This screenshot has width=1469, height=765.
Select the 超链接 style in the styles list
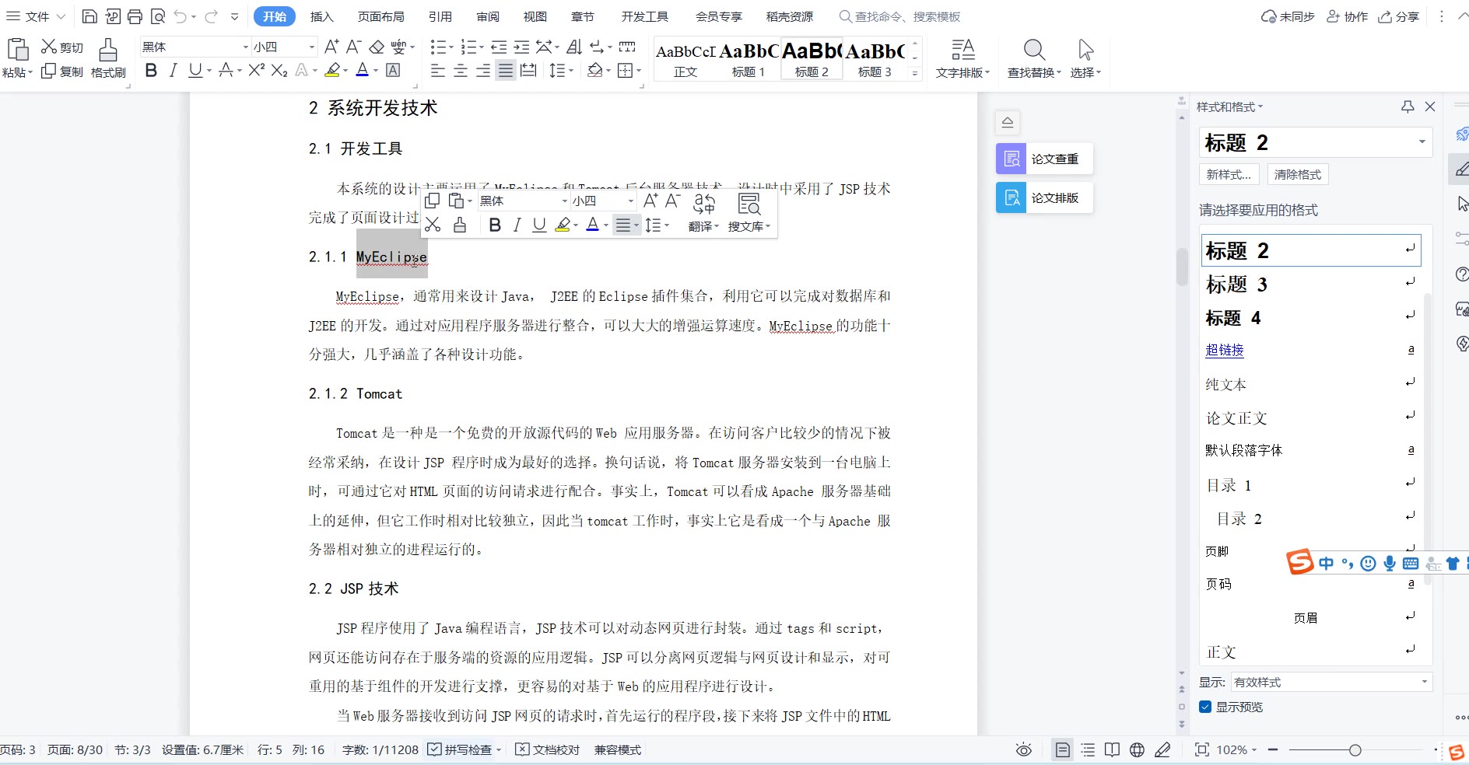tap(1224, 350)
